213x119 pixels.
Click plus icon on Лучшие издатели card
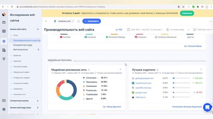(x=201, y=69)
